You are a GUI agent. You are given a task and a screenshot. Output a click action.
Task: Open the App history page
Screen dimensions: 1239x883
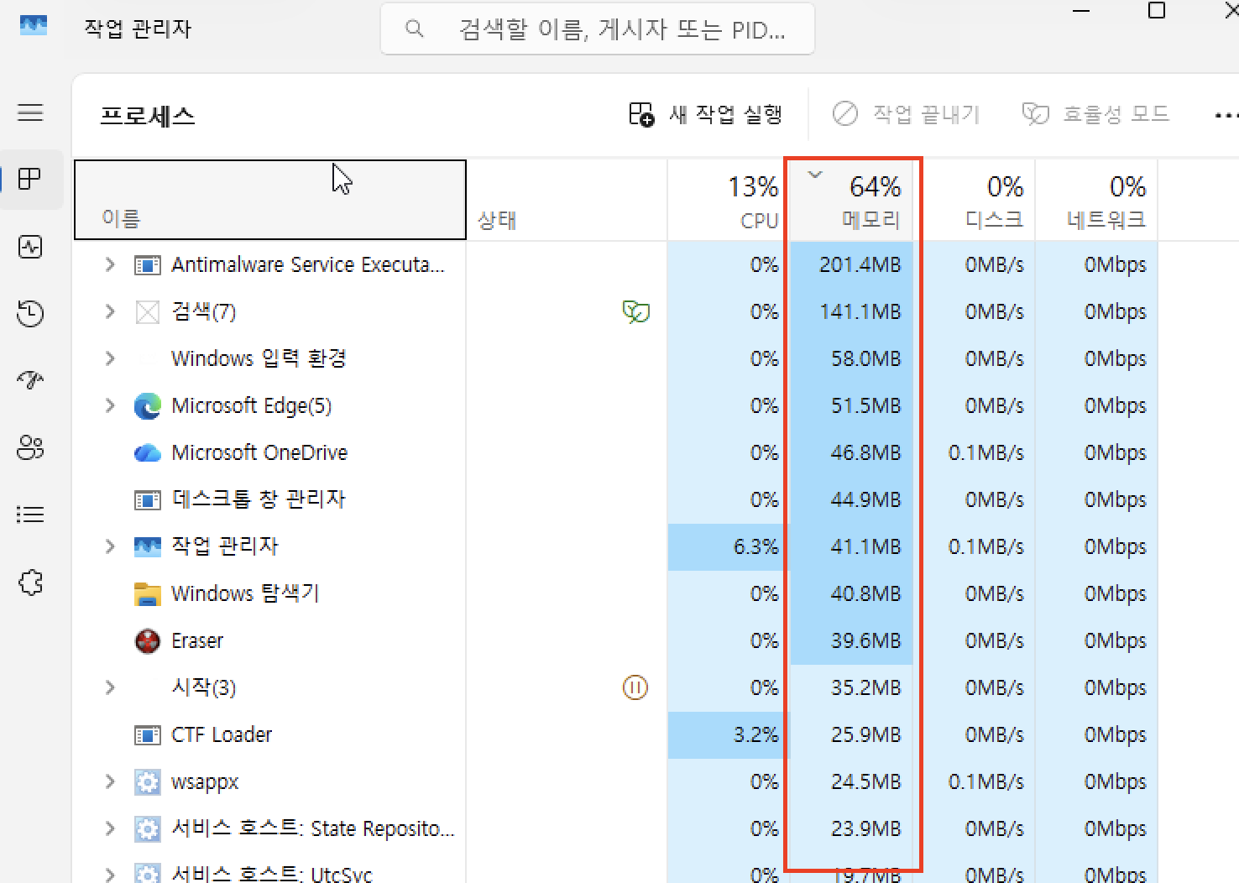[x=31, y=314]
